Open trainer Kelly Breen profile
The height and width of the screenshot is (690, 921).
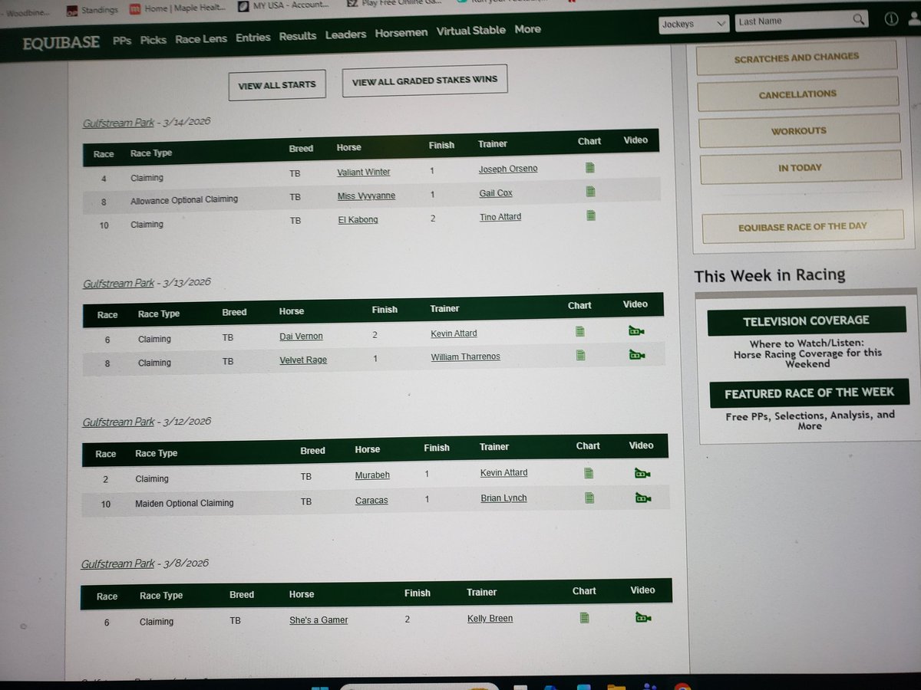[x=490, y=618]
